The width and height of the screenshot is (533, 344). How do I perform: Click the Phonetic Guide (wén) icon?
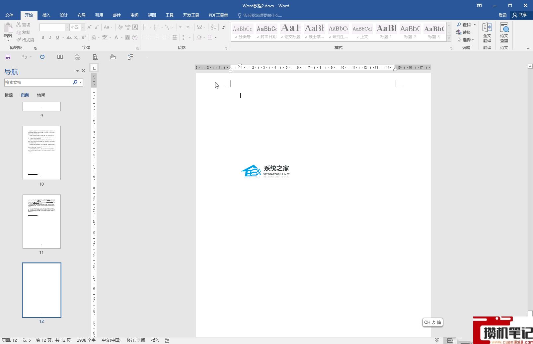pos(128,27)
